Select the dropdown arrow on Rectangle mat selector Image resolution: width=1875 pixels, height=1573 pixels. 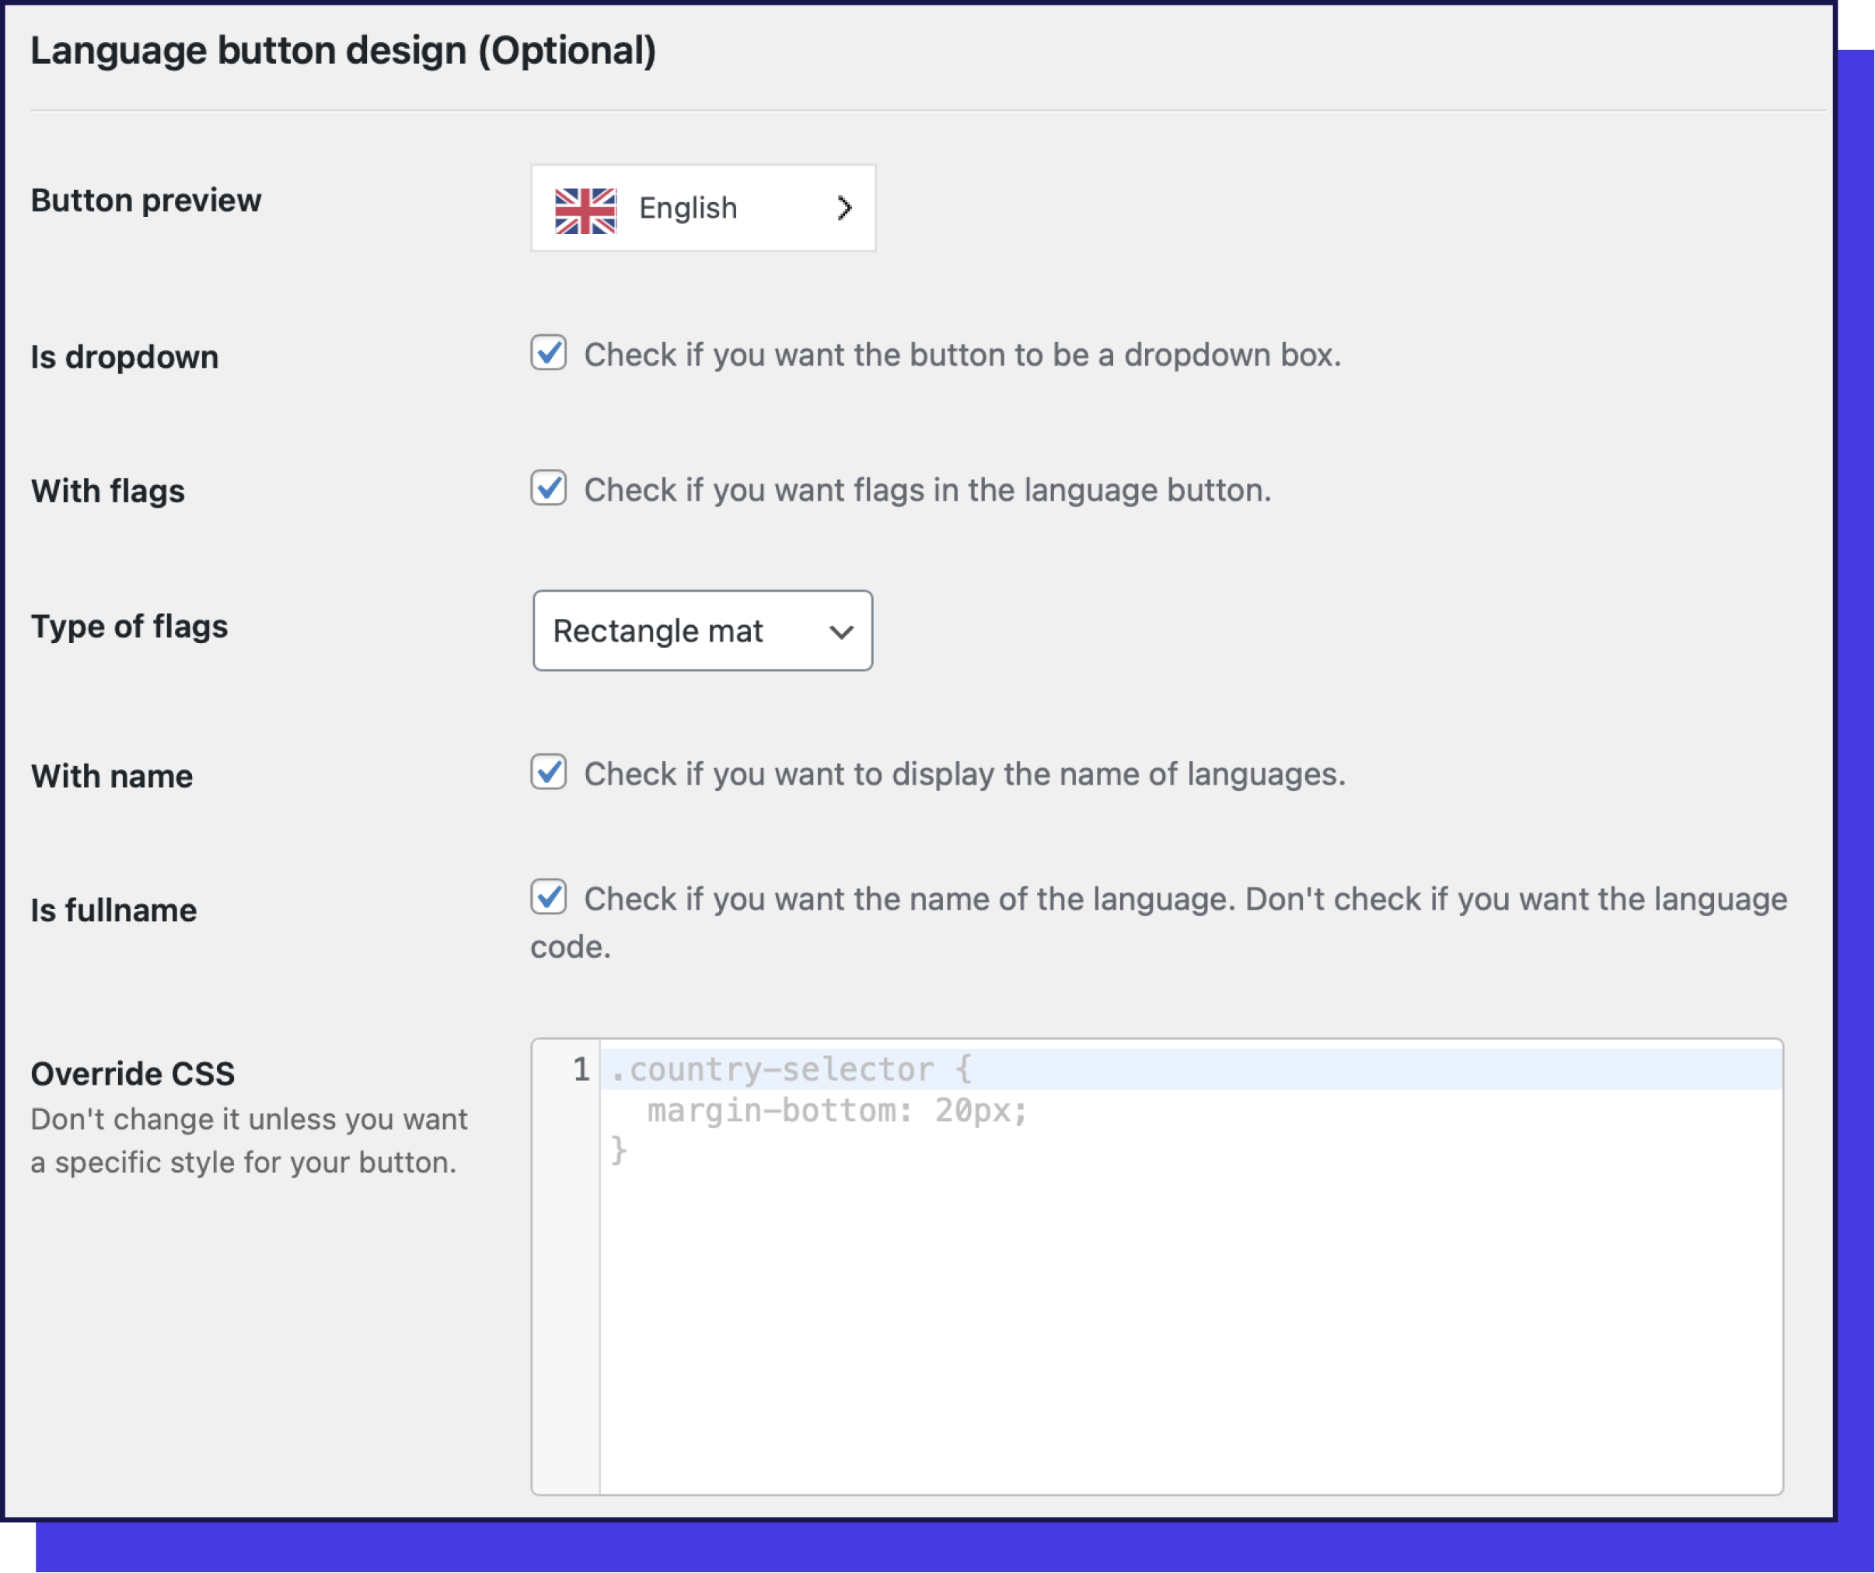(x=840, y=631)
